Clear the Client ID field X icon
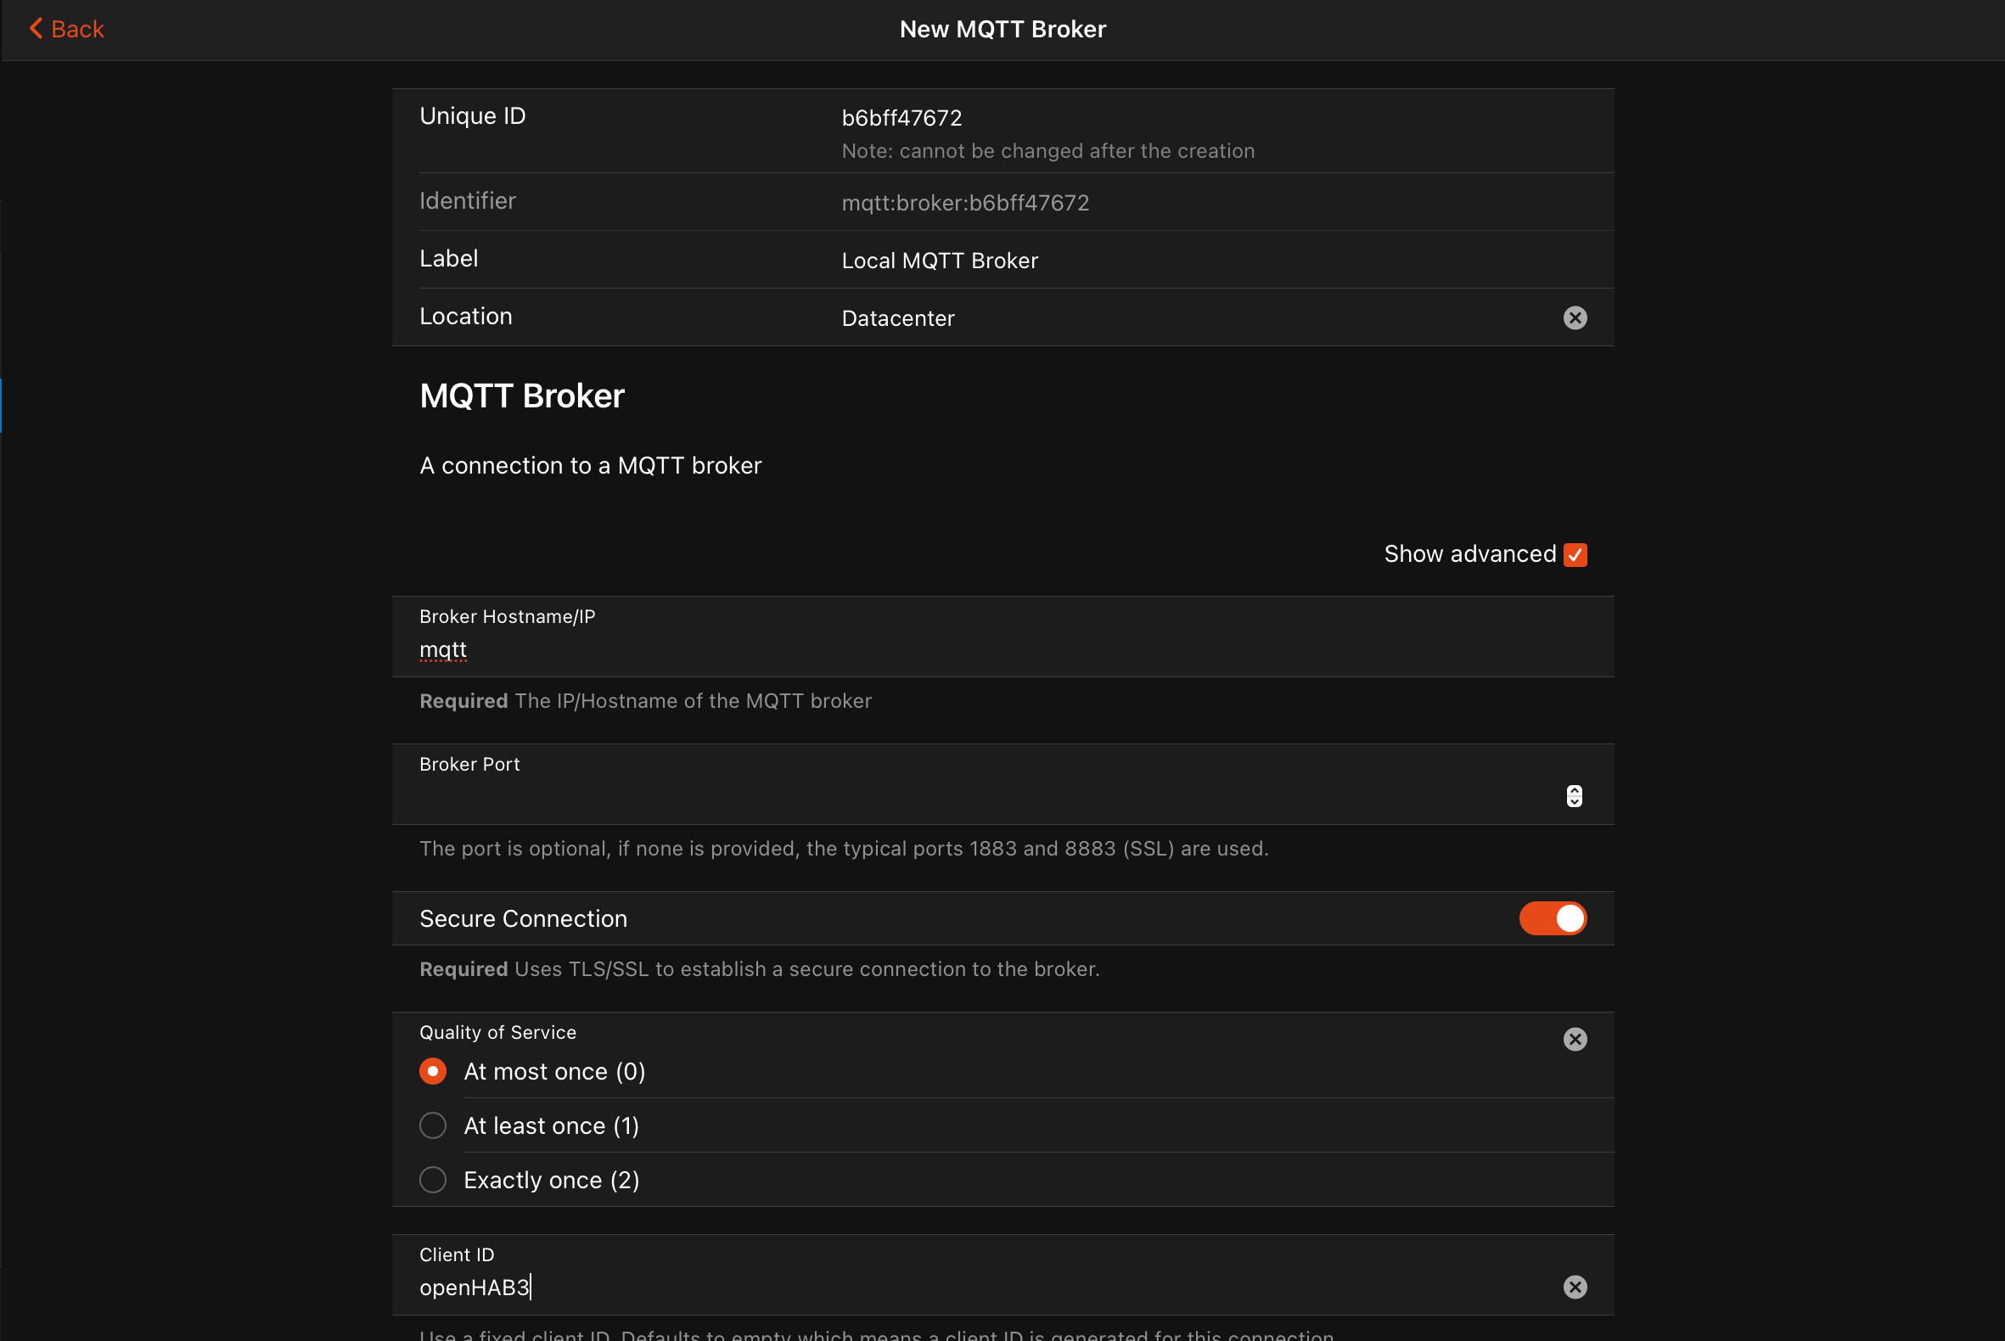The height and width of the screenshot is (1341, 2005). click(1574, 1288)
